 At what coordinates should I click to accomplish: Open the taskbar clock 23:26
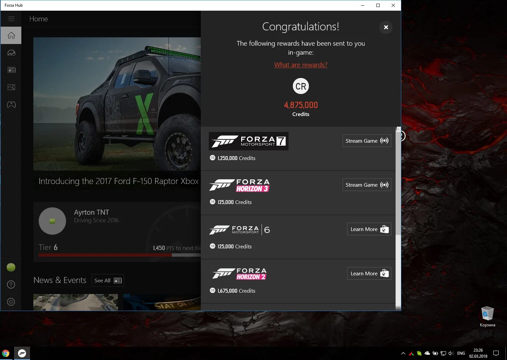coord(478,353)
